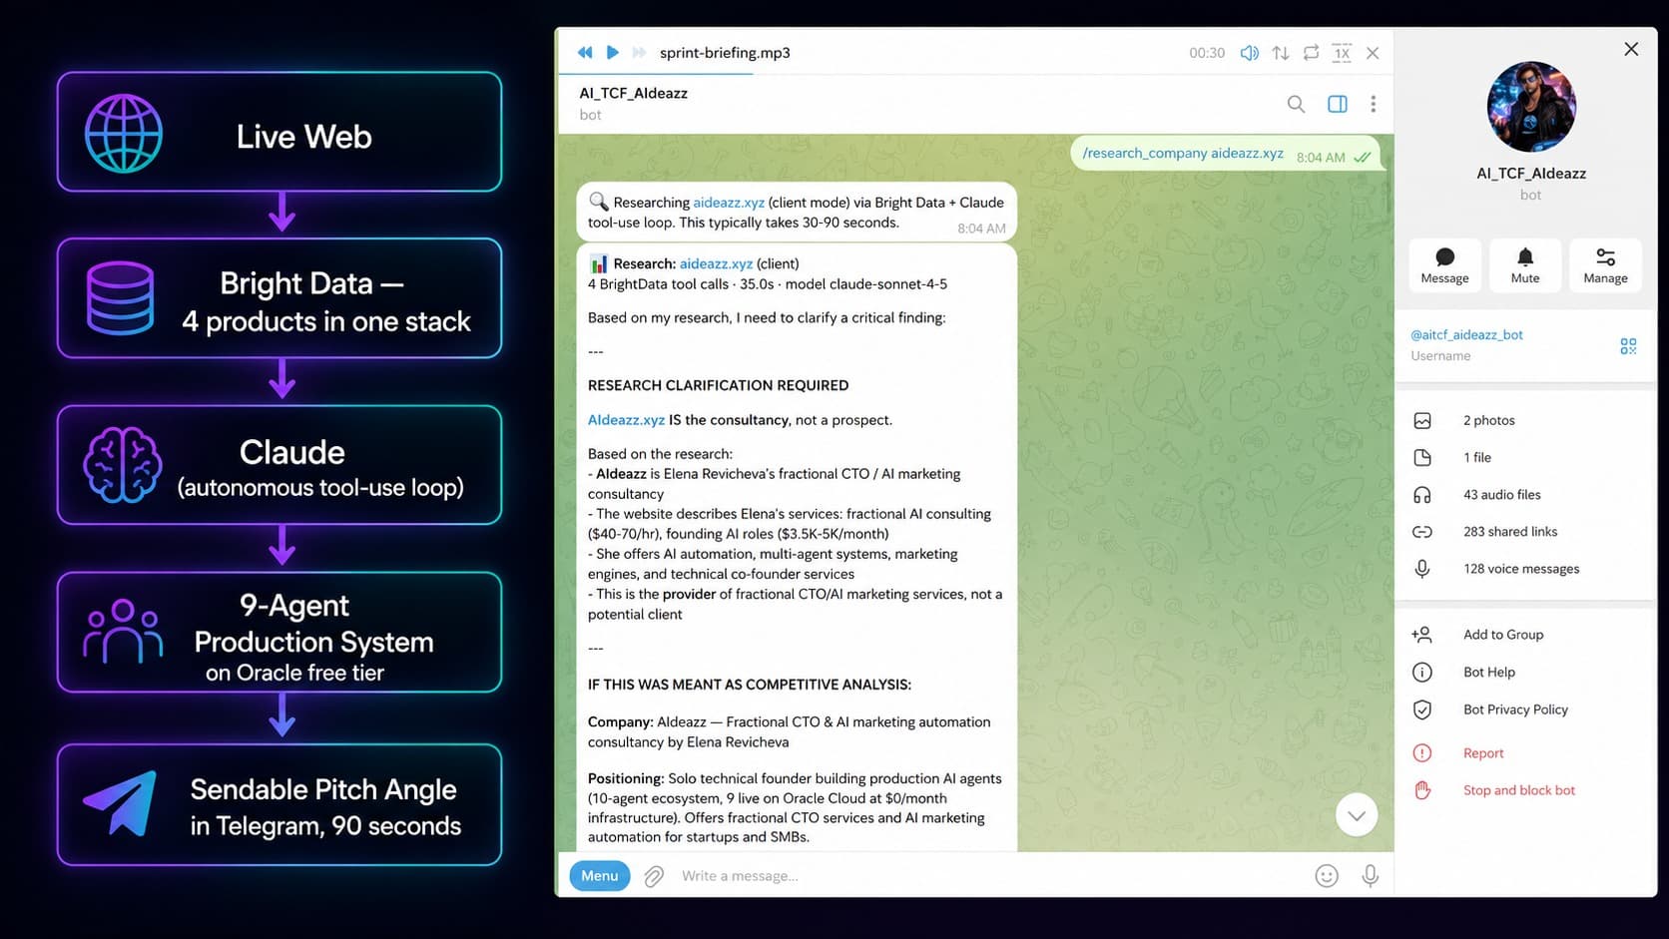Click the AI_TCF_AIdeazz chat header title
Viewport: 1669px width, 939px height.
coord(633,93)
